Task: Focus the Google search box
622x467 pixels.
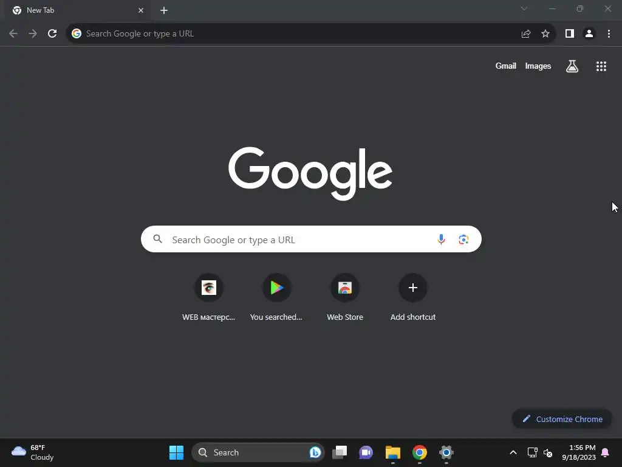Action: point(311,239)
